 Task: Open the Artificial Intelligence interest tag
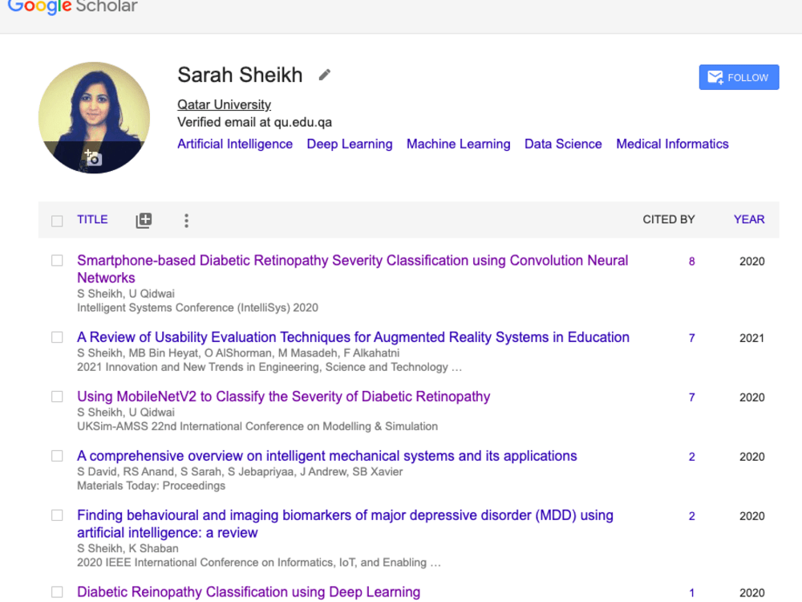235,144
